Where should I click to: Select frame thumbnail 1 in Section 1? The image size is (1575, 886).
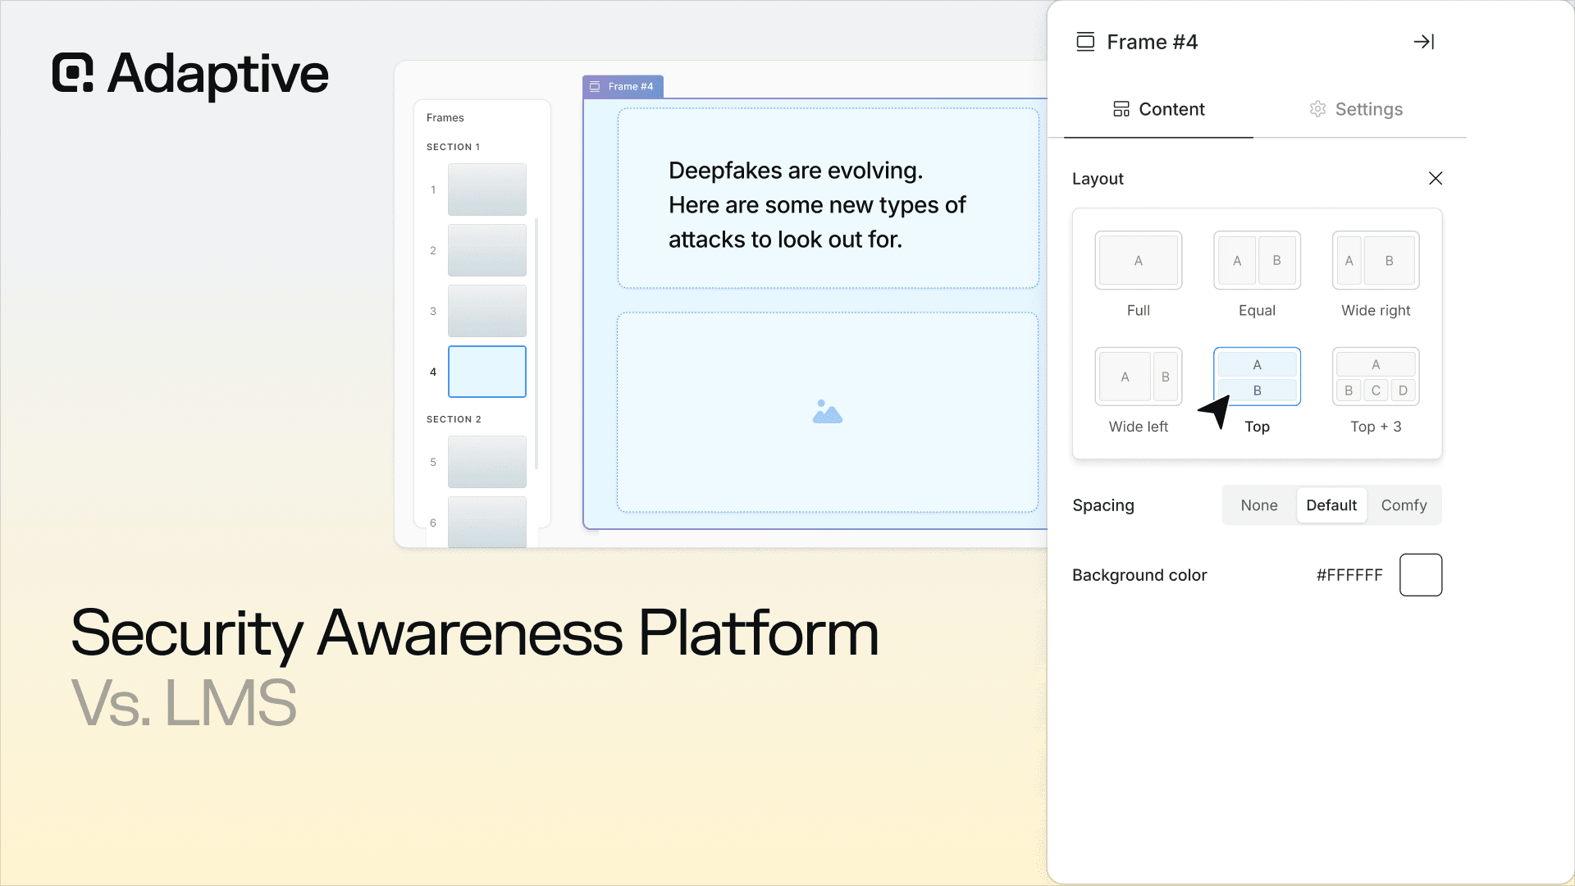(x=487, y=190)
